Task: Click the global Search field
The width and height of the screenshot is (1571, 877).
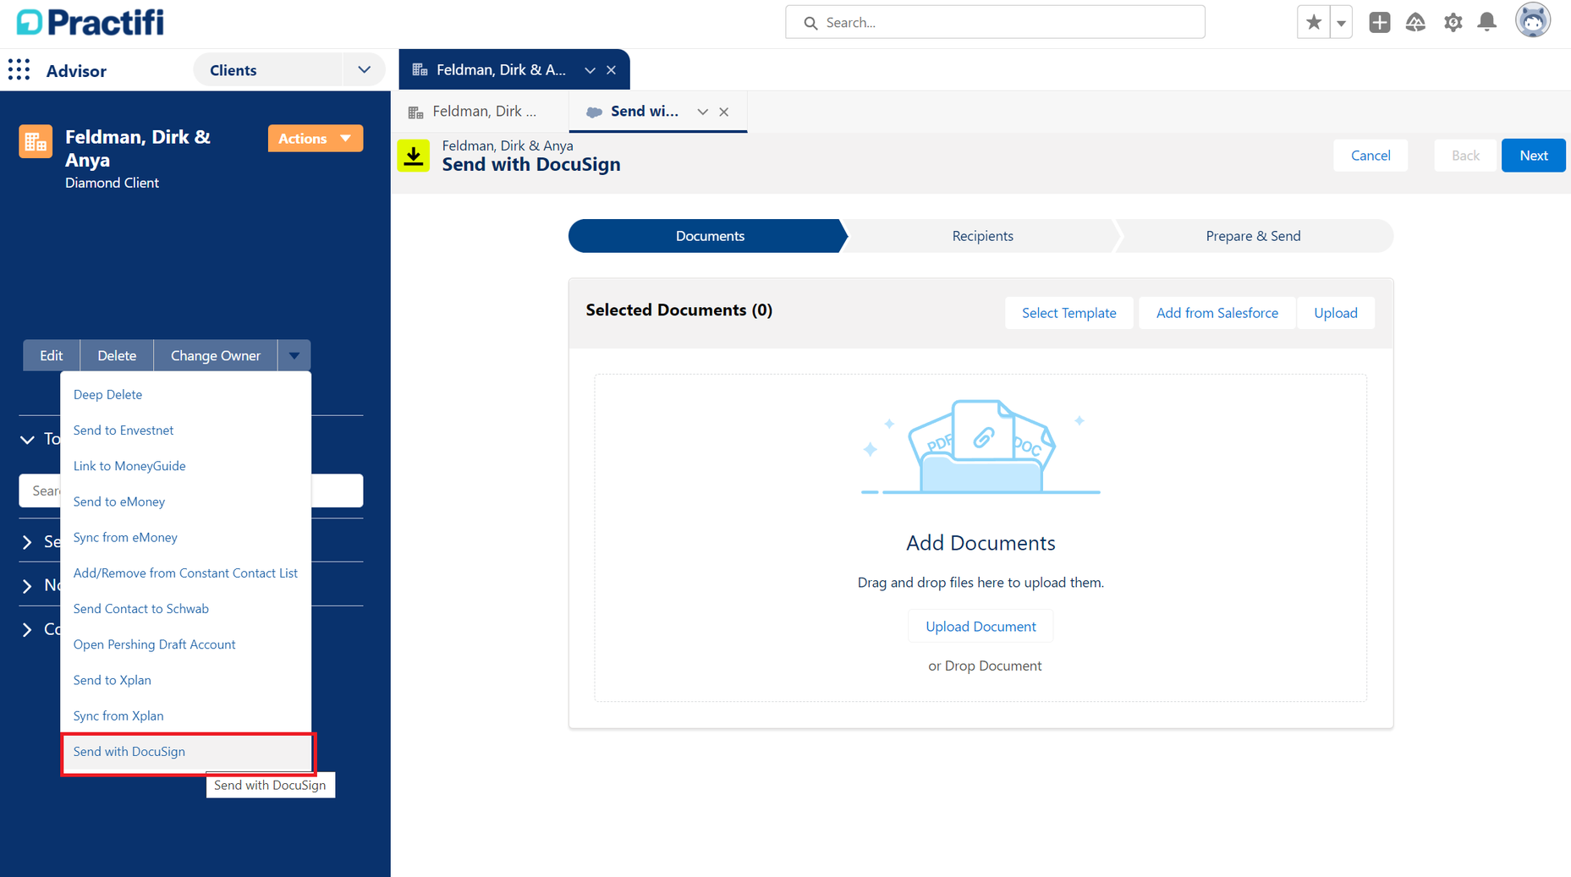Action: (x=995, y=22)
